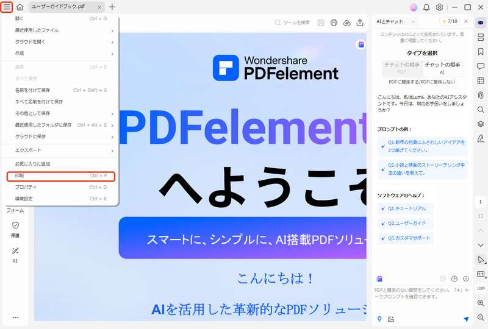The image size is (488, 329).
Task: Toggle the AI assistant robot icon
Action: [481, 23]
